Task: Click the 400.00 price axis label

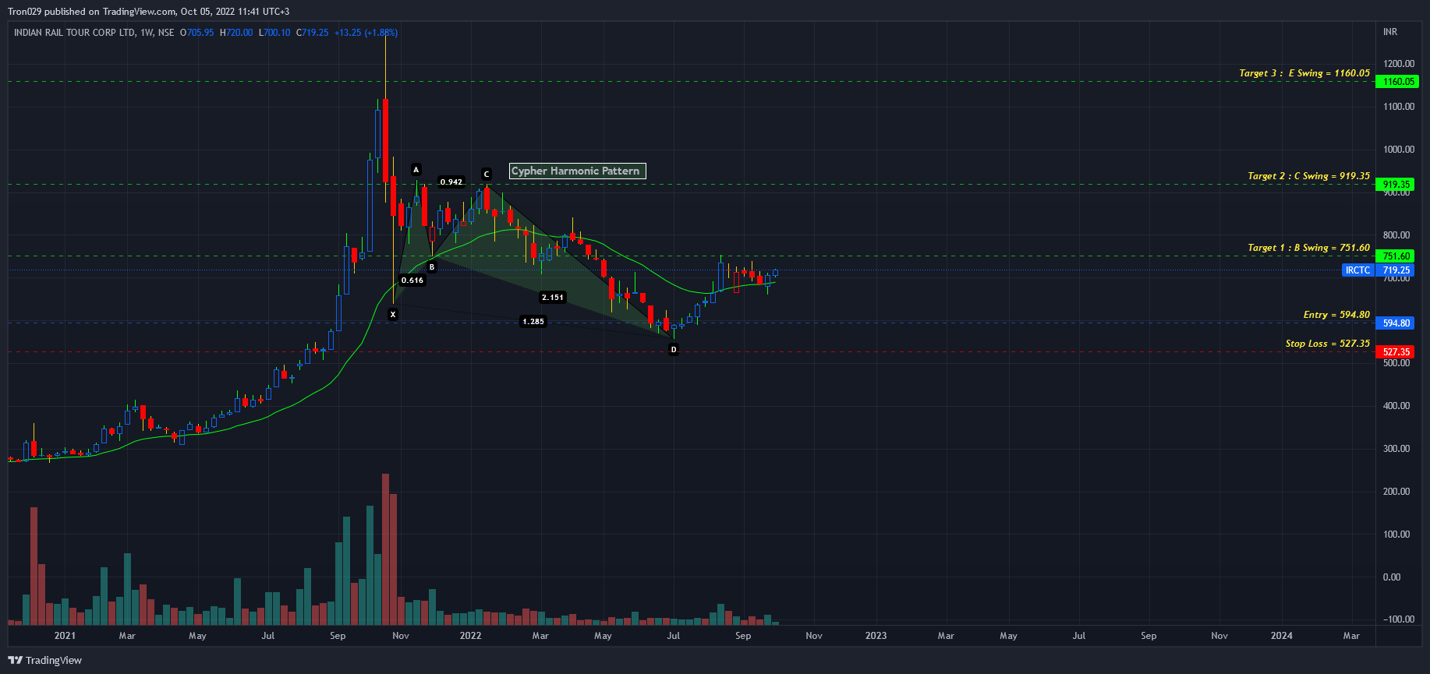Action: [x=1396, y=406]
